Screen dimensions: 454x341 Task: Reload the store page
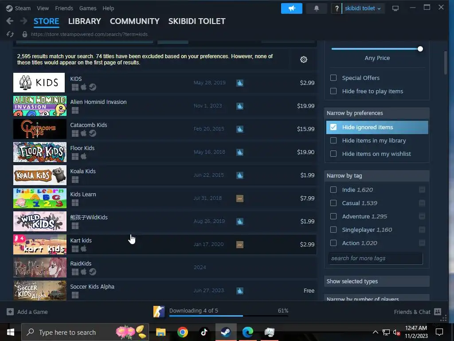point(10,34)
